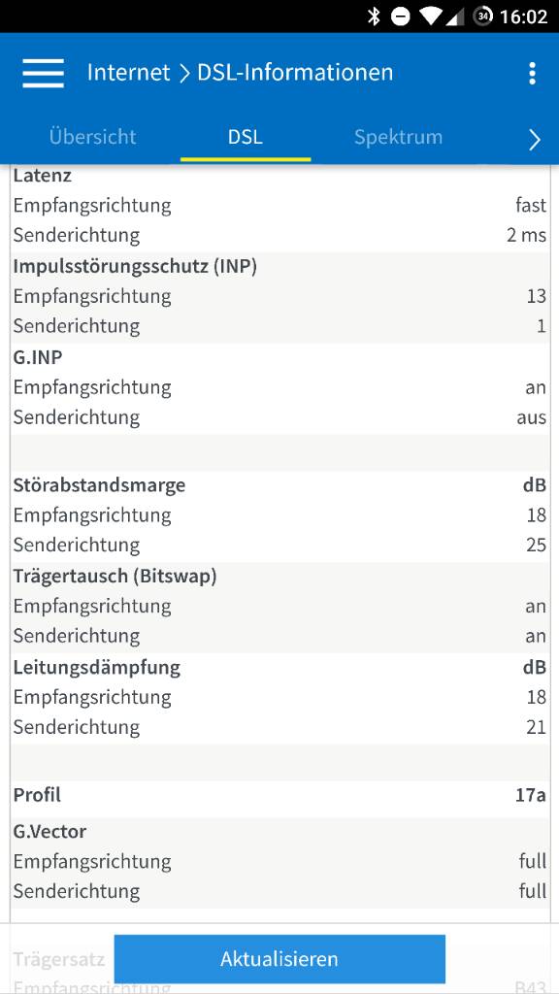Tap the Trägersatz label at the bottom

[58, 958]
